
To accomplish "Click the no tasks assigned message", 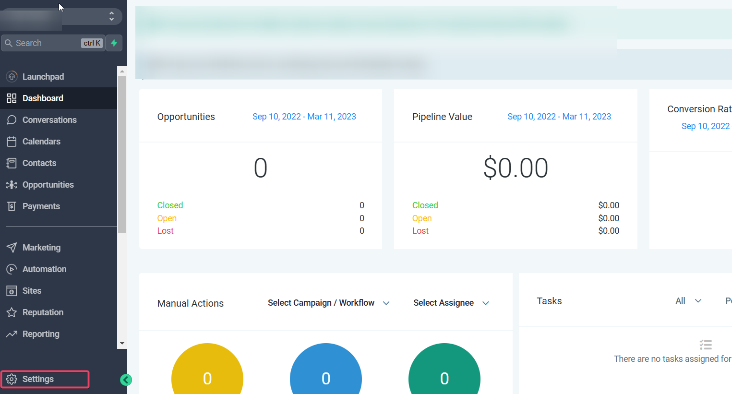I will click(x=672, y=358).
